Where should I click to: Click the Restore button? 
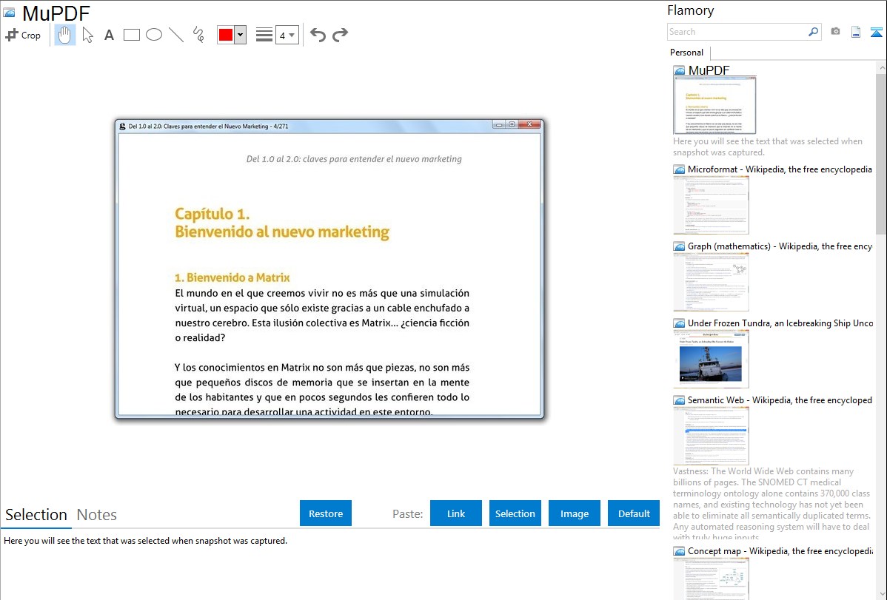(x=326, y=513)
